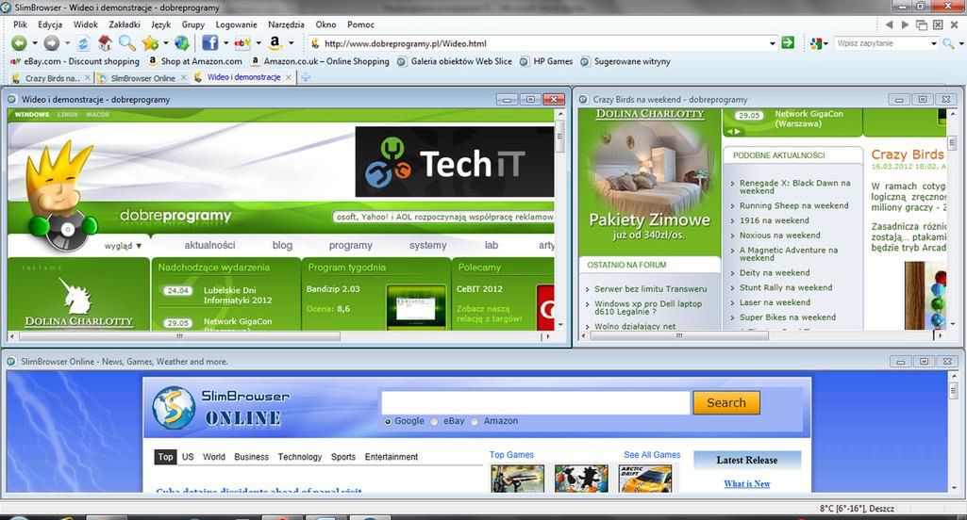Viewport: 967px width, 520px height.
Task: Expand the eBay icon dropdown arrow
Action: click(258, 43)
